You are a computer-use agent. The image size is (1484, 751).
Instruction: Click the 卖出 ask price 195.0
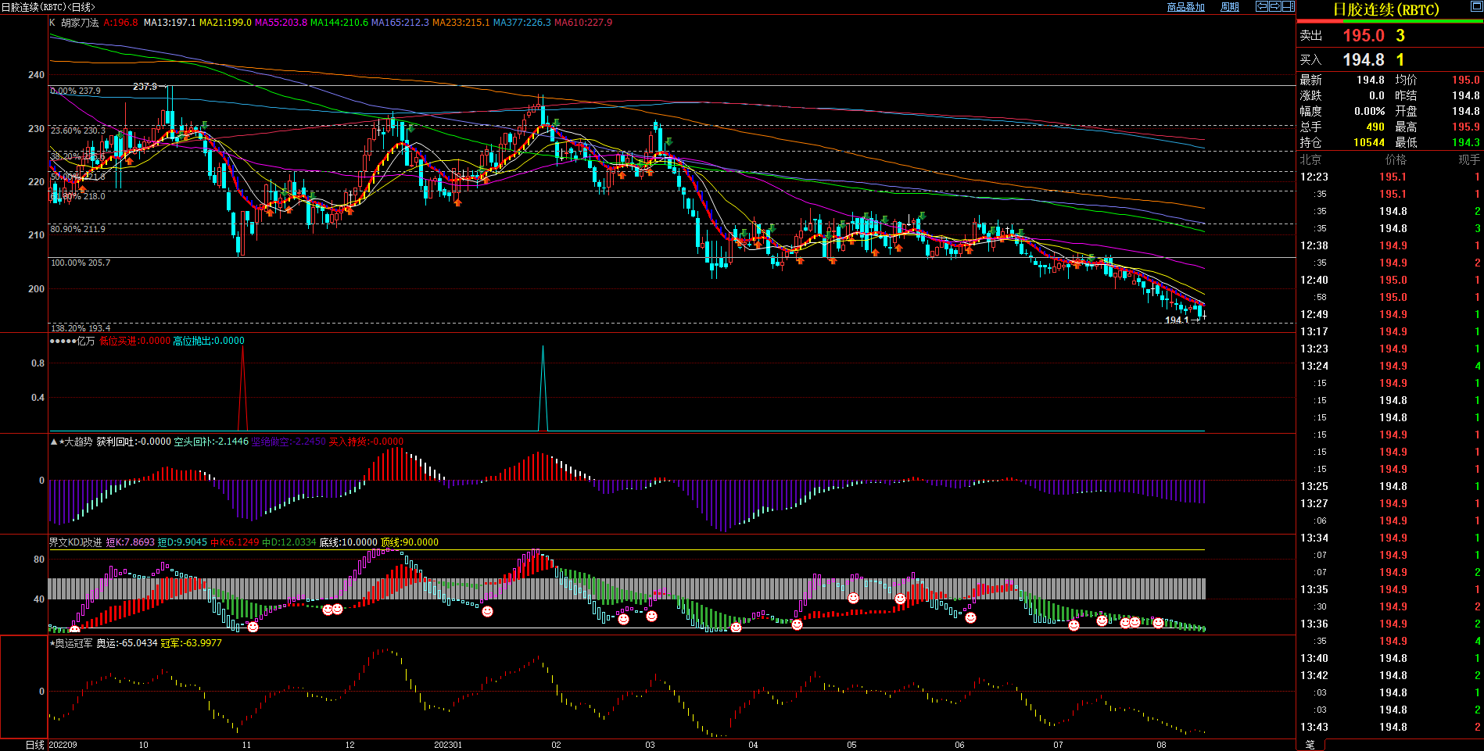click(x=1363, y=36)
